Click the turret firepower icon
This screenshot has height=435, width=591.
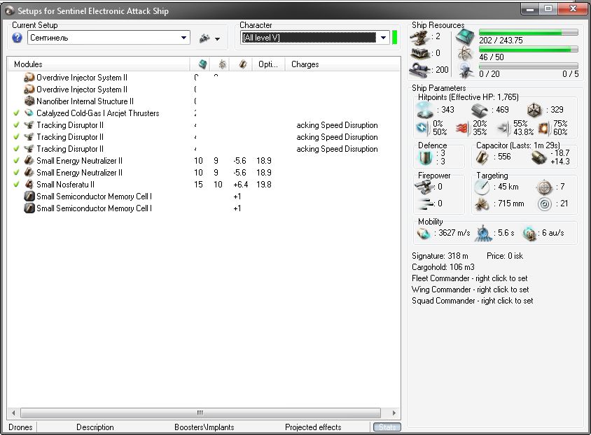(424, 187)
